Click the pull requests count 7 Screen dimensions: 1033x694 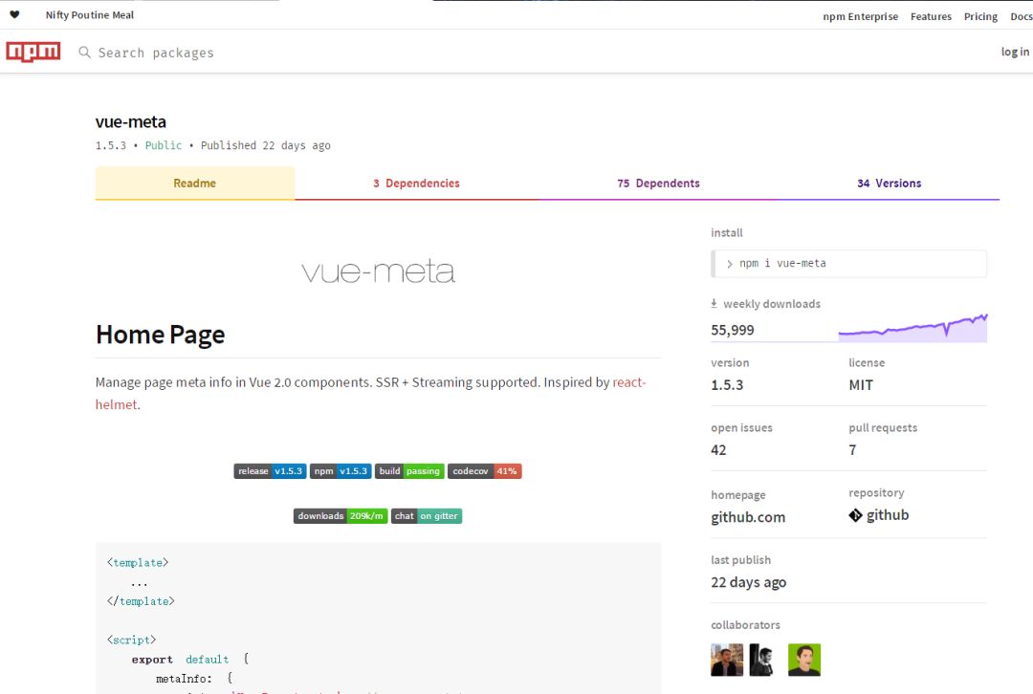pos(852,450)
